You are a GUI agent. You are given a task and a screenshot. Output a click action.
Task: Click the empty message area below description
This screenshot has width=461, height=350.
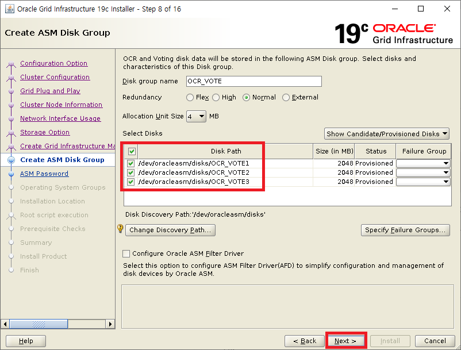click(287, 306)
